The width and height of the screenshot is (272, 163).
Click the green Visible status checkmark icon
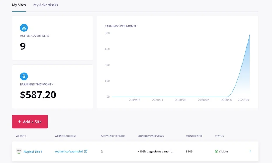216,151
